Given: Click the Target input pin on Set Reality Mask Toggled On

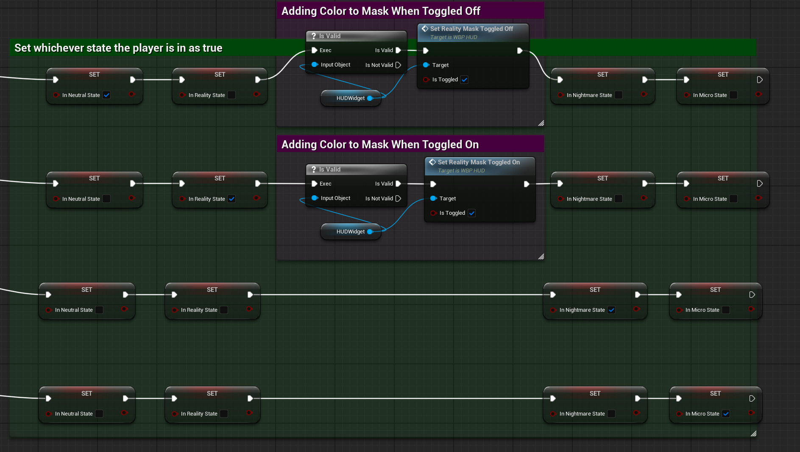Looking at the screenshot, I should tap(433, 198).
